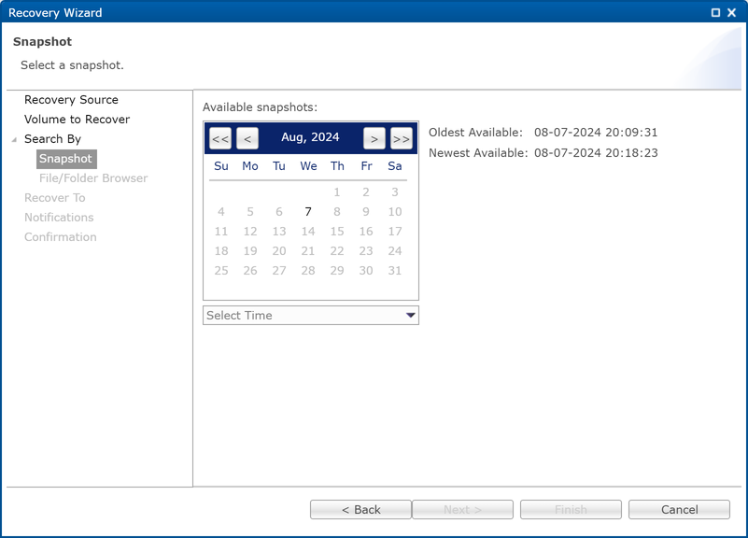The image size is (748, 538).
Task: Click the Available snapshots label
Action: coord(260,107)
